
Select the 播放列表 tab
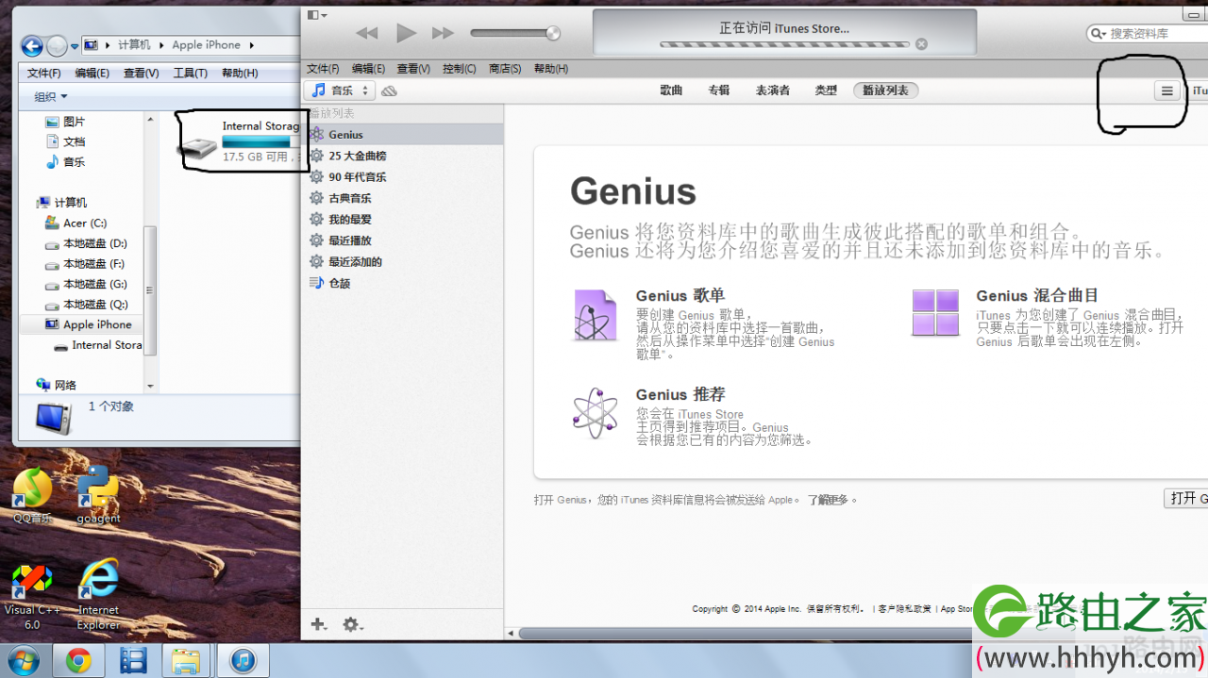click(x=885, y=91)
